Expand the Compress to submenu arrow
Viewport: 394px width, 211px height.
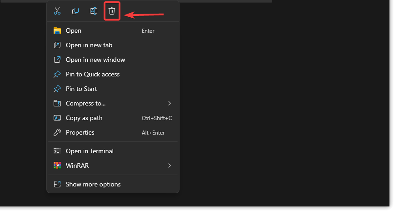coord(170,103)
